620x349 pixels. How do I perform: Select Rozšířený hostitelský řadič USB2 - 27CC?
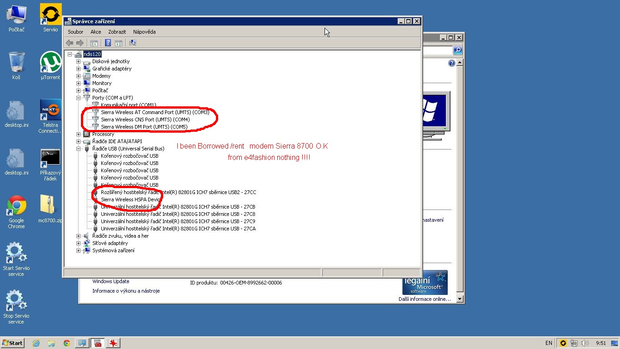pos(178,192)
